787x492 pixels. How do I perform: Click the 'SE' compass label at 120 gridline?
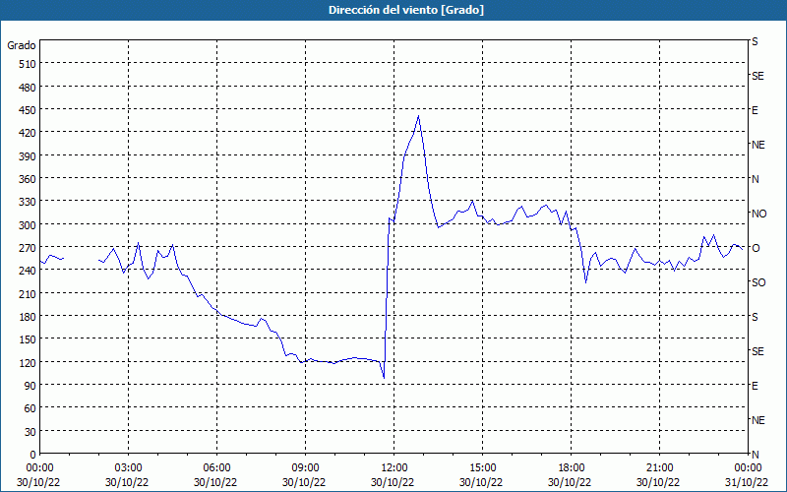[x=757, y=351]
